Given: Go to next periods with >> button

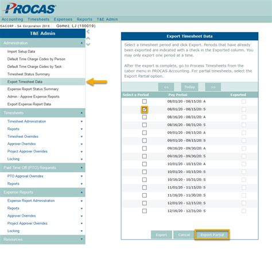Looking at the screenshot, I should [x=213, y=87].
